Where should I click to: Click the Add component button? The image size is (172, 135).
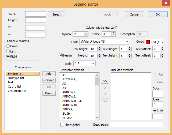point(49,74)
